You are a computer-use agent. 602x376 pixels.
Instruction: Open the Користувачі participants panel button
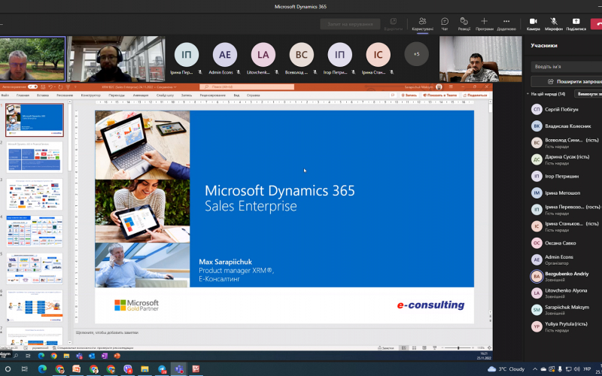[x=423, y=24]
